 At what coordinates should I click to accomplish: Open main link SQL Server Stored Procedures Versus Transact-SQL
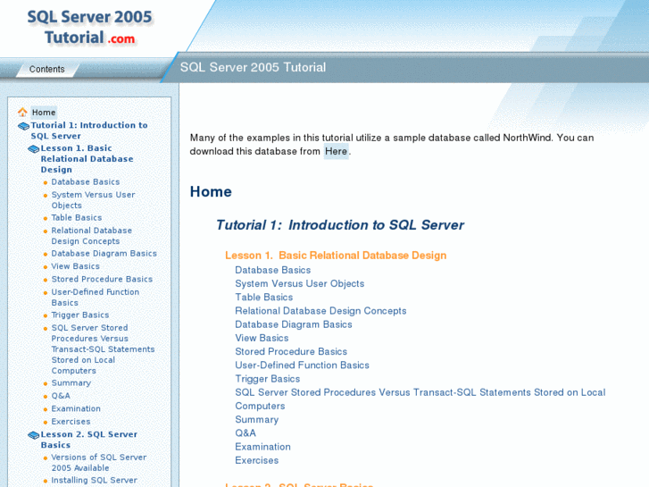click(420, 399)
